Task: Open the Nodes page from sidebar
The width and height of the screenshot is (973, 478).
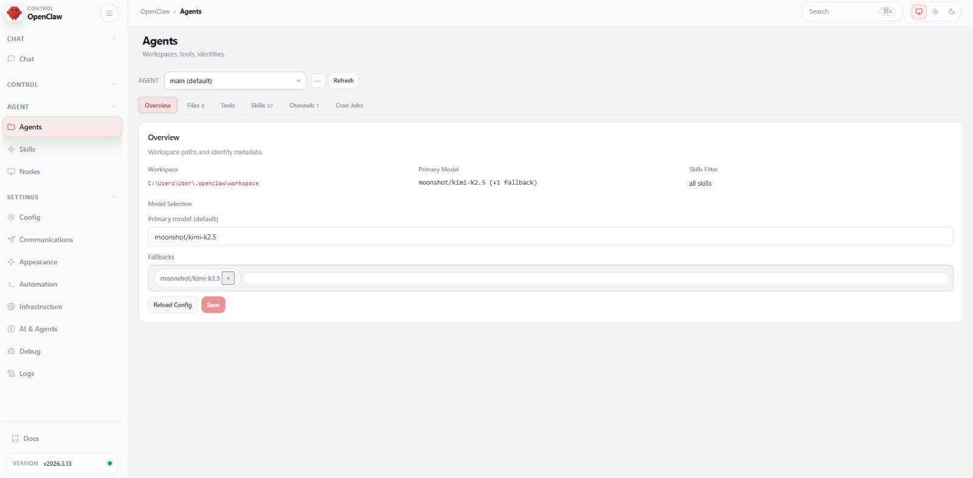Action: click(62, 172)
